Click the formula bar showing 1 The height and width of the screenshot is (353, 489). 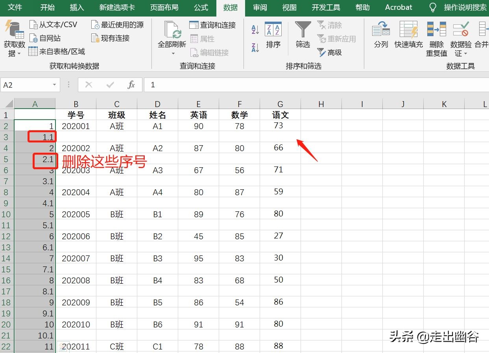pos(316,85)
